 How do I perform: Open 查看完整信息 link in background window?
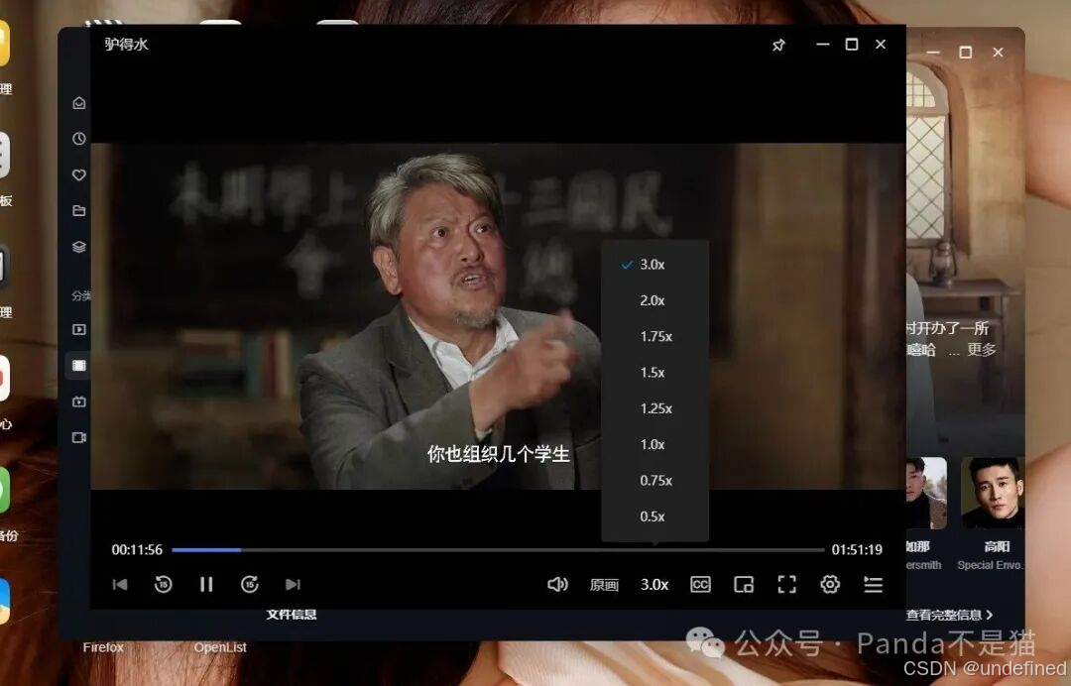(949, 615)
